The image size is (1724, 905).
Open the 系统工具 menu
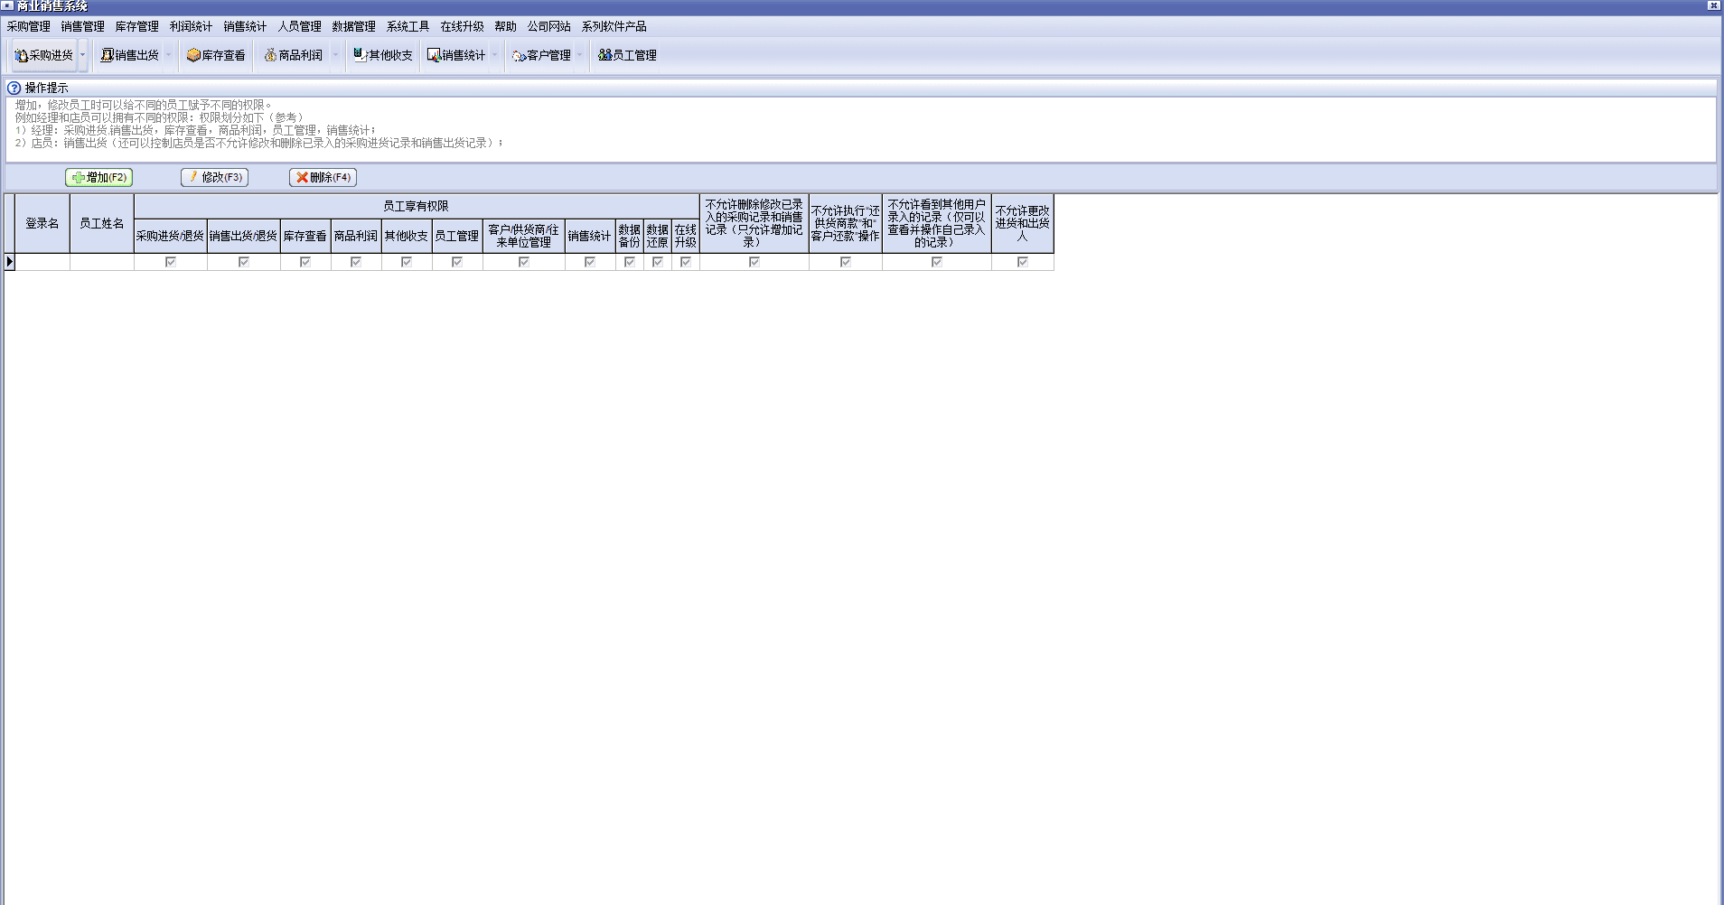tap(408, 27)
